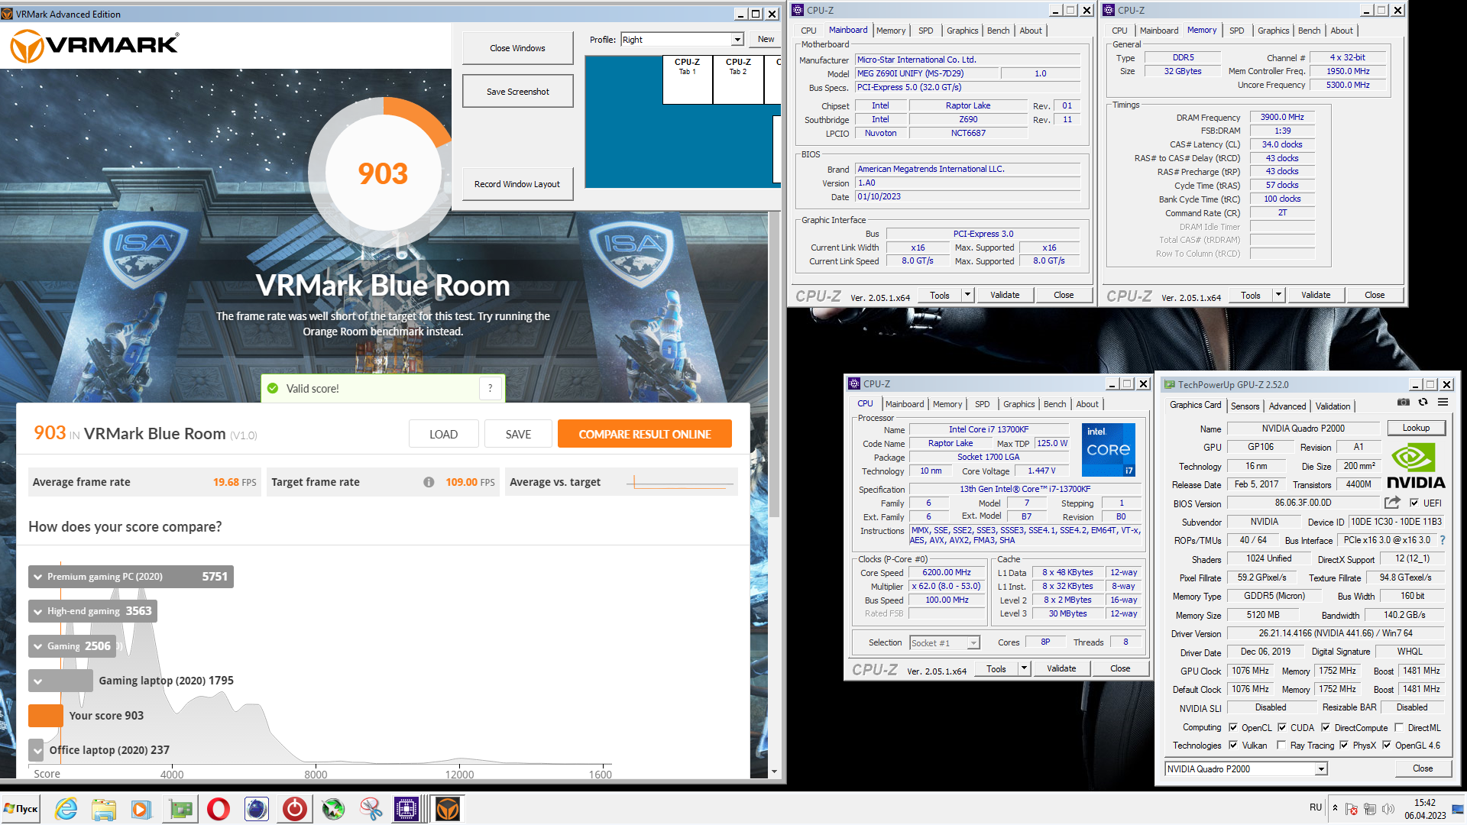Open SPD tab in the bottom CPU-Z window
This screenshot has height=825, width=1467.
[x=982, y=404]
